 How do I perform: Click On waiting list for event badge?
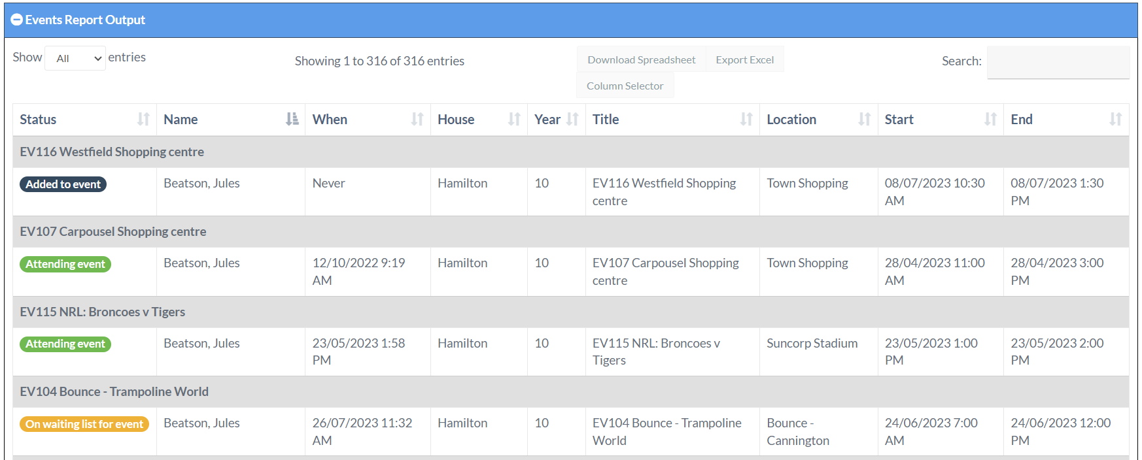point(84,424)
